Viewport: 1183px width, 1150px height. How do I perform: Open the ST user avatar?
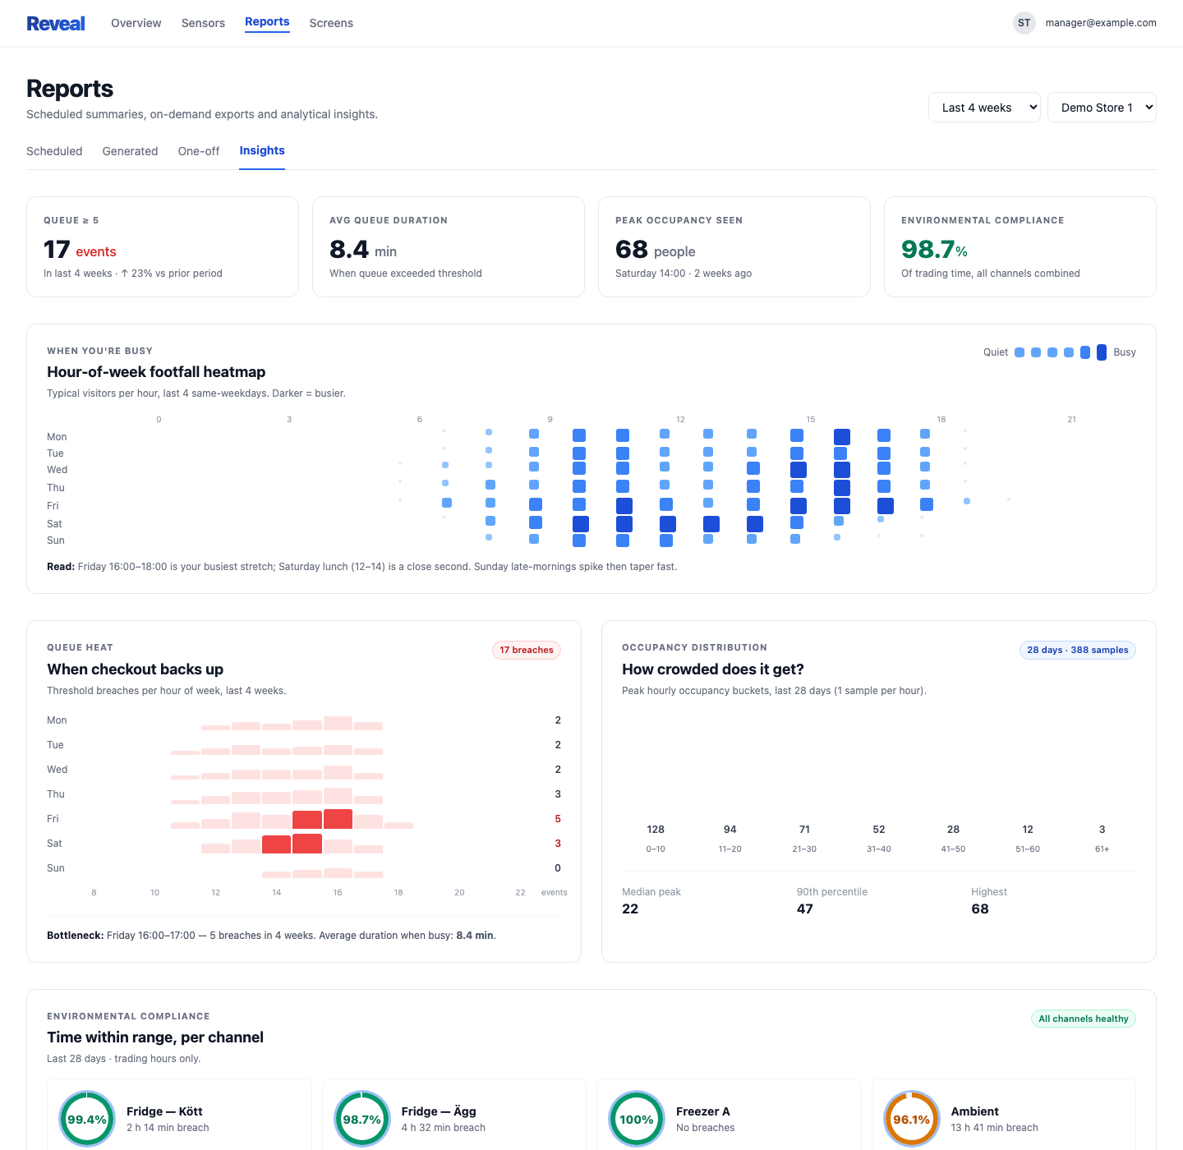pyautogui.click(x=1024, y=23)
